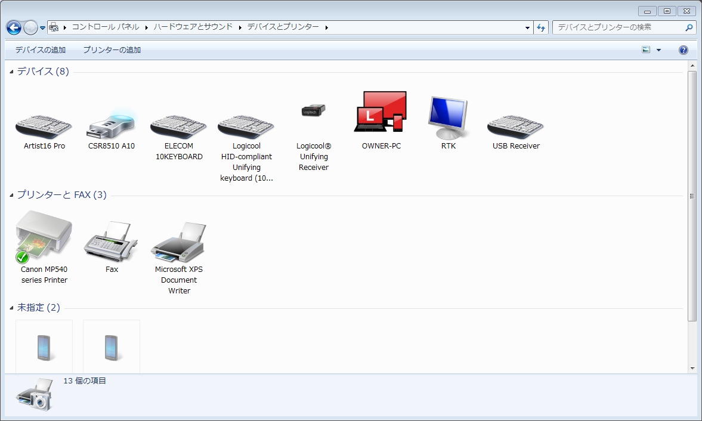Open the help question mark button
This screenshot has width=702, height=421.
[683, 49]
